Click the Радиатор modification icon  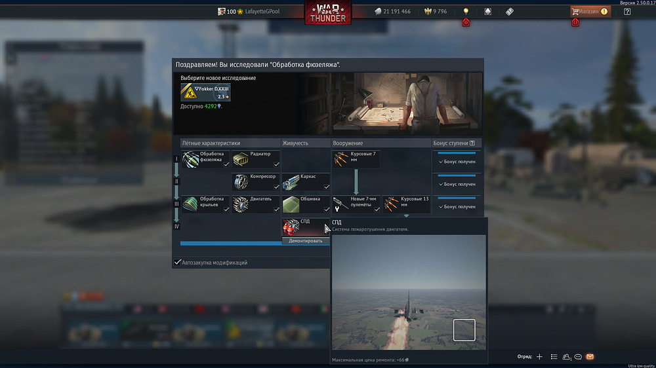coord(241,159)
